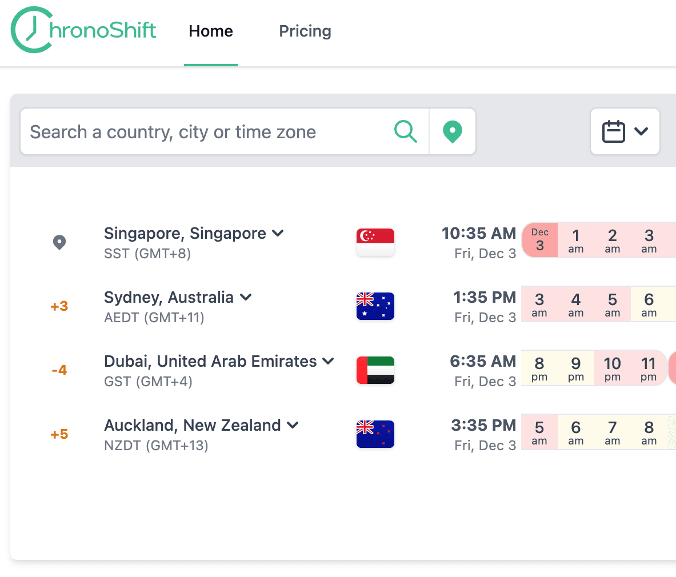Click the Australia flag icon
The height and width of the screenshot is (577, 676).
tap(375, 306)
